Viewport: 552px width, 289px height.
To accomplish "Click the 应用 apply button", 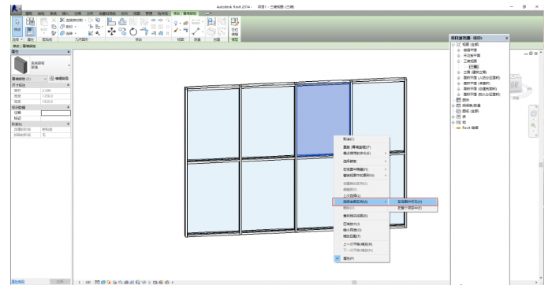I will click(x=60, y=282).
